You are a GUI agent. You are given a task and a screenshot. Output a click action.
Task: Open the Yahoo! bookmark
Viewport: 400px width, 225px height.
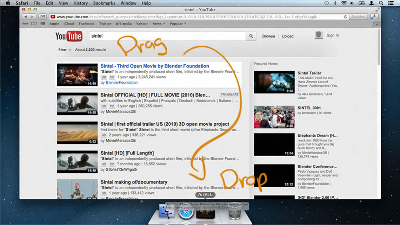click(x=142, y=24)
